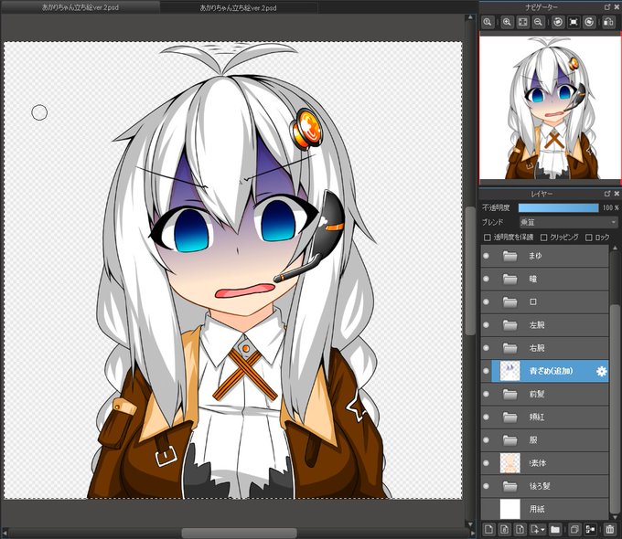
Task: Open settings gear on 青ざめ(追加) layer
Action: point(601,371)
